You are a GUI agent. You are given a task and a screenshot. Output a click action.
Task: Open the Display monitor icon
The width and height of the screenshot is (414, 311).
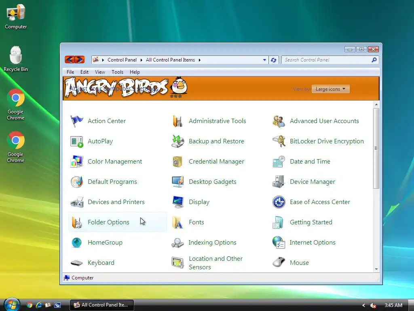[x=177, y=202]
